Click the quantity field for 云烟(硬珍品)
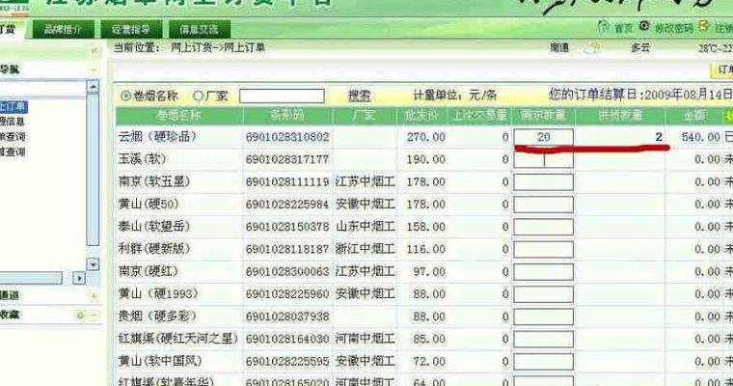This screenshot has width=733, height=386. (x=543, y=137)
